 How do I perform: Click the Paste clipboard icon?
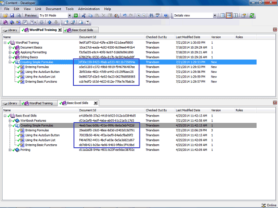click(97, 16)
